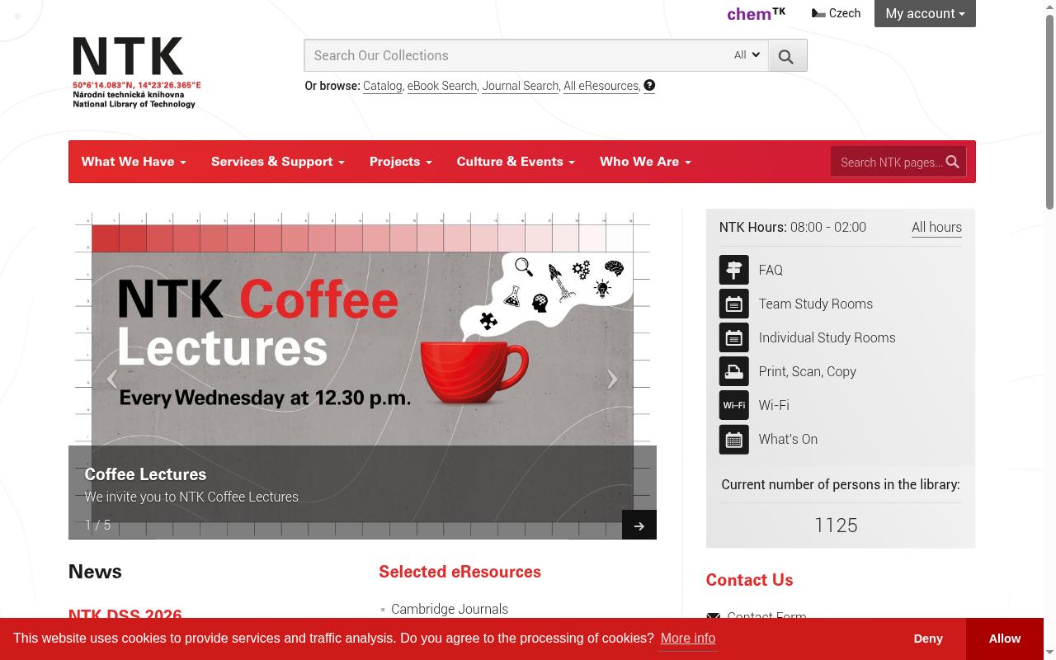Image resolution: width=1056 pixels, height=660 pixels.
Task: Open the Coffee Lectures arrow button
Action: coord(639,526)
